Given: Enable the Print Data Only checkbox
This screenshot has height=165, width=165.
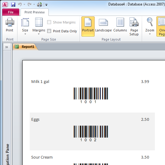Looking at the screenshot, I should click(x=49, y=31).
